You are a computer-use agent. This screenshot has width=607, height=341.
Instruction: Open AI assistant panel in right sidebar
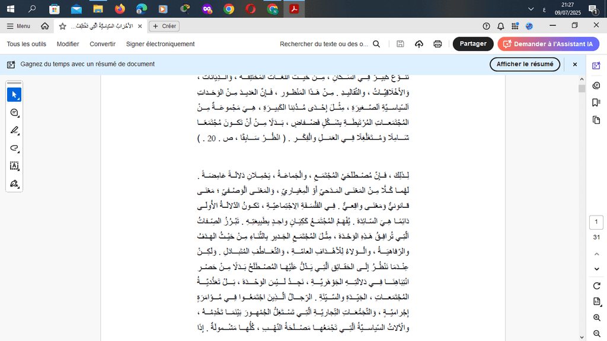coord(596,66)
